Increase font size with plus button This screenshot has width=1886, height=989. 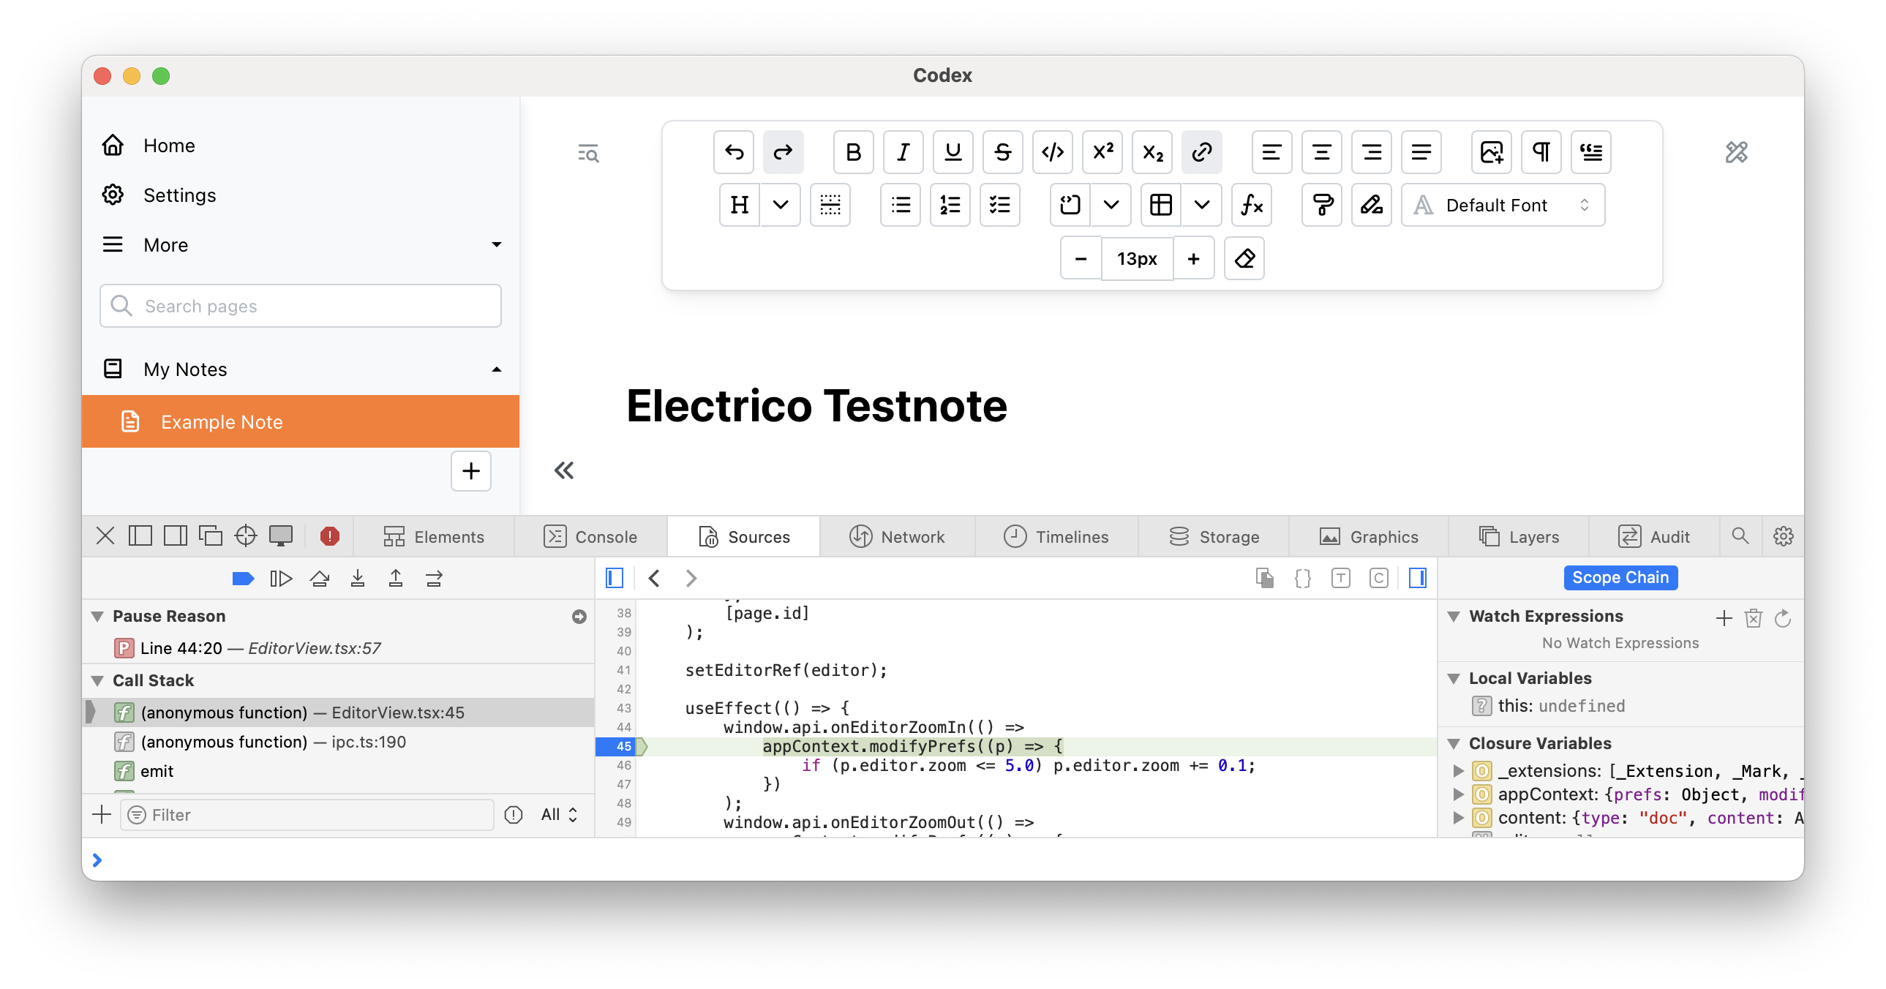[1193, 258]
